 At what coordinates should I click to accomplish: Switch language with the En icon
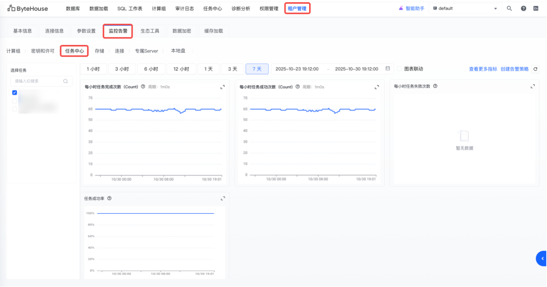pyautogui.click(x=536, y=8)
